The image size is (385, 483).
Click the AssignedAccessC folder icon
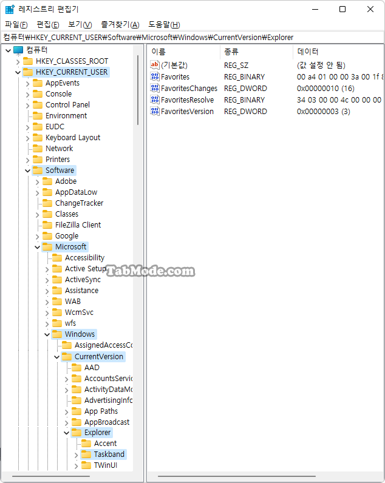tap(67, 345)
